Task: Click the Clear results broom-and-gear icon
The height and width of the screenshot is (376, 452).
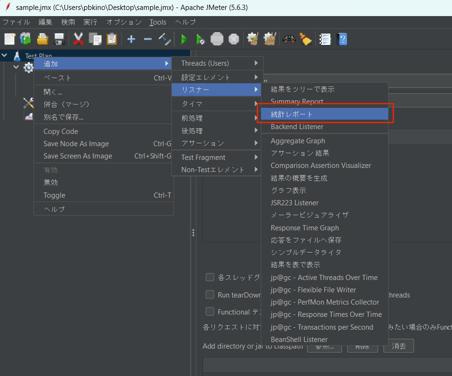Action: 253,39
